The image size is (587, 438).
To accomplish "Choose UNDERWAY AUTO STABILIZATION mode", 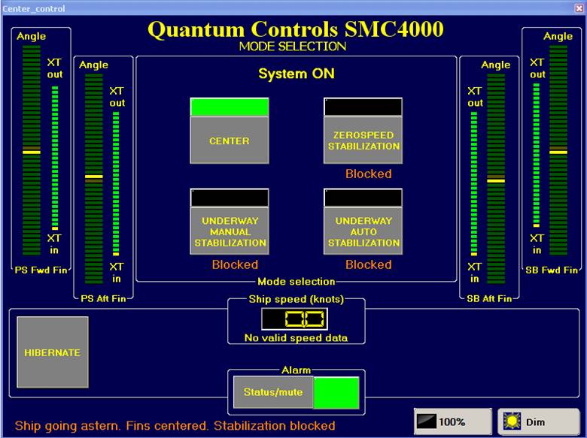I will (363, 231).
